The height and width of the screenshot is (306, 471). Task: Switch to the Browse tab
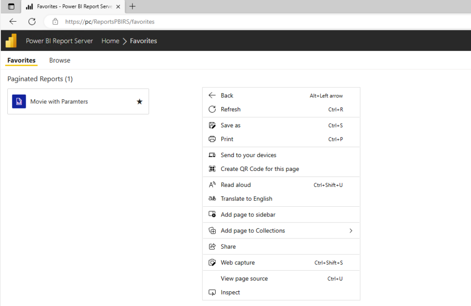tap(60, 60)
